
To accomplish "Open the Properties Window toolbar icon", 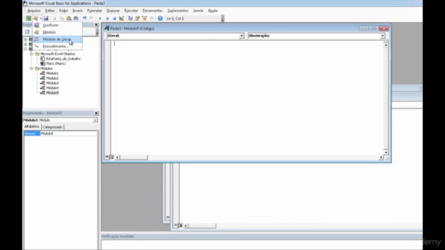I will click(138, 19).
